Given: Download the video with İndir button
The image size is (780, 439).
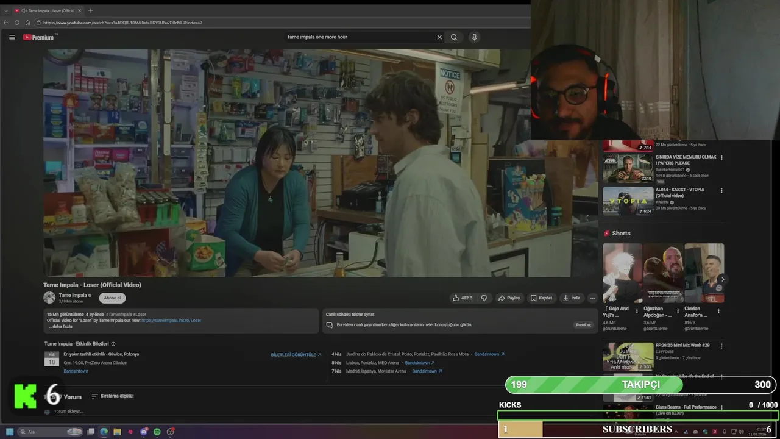Looking at the screenshot, I should [x=572, y=298].
